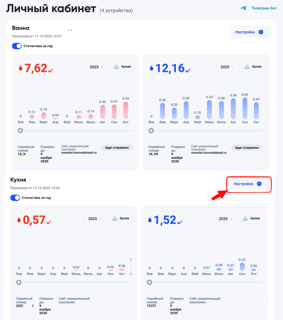This screenshot has width=283, height=320.
Task: Click the 0,57 м³ reading value
Action: (37, 220)
